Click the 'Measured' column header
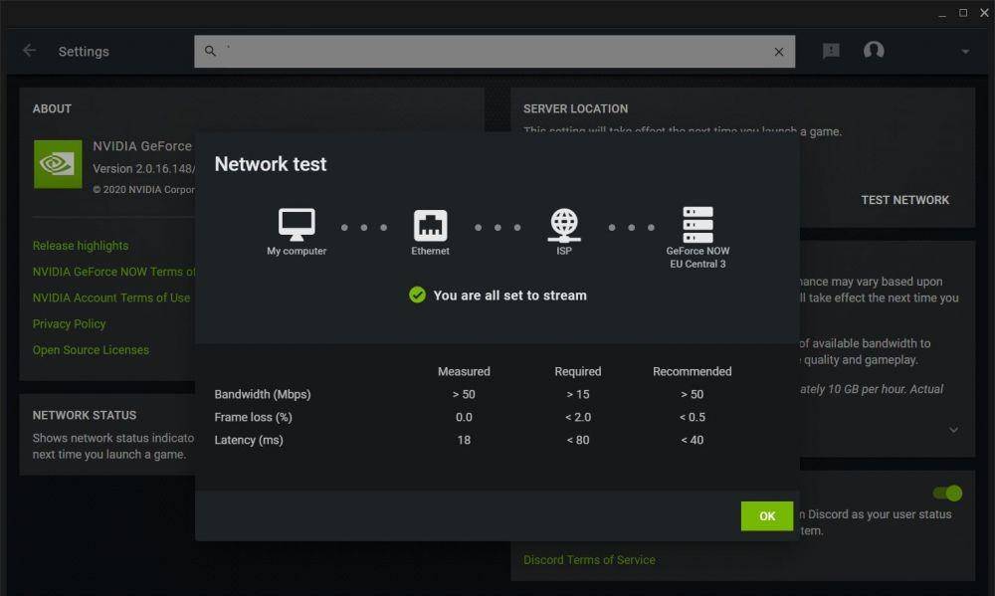This screenshot has width=995, height=596. pyautogui.click(x=464, y=371)
